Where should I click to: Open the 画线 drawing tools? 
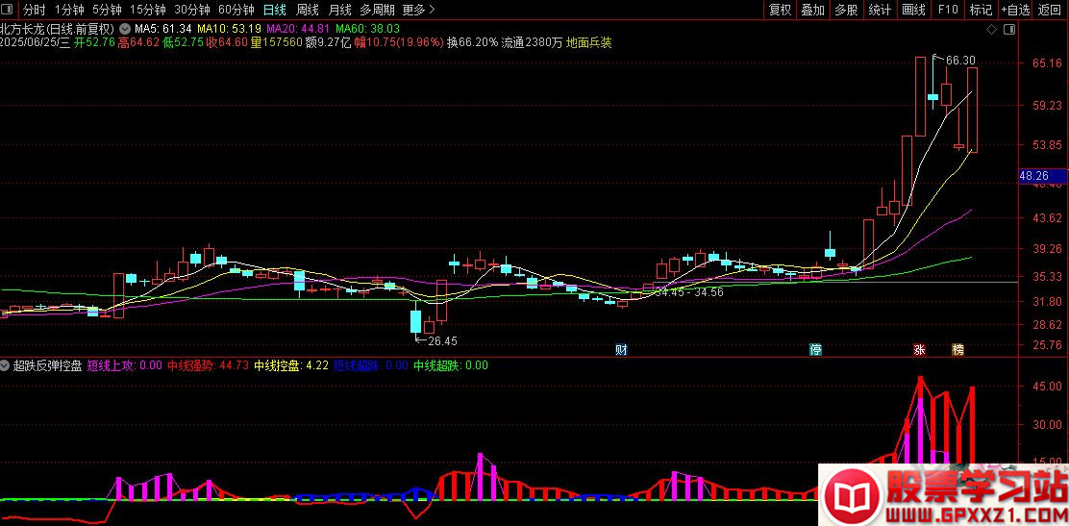click(x=913, y=10)
